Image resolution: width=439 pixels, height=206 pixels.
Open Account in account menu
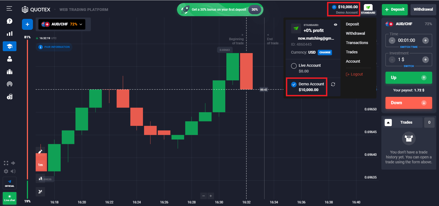[x=353, y=61]
